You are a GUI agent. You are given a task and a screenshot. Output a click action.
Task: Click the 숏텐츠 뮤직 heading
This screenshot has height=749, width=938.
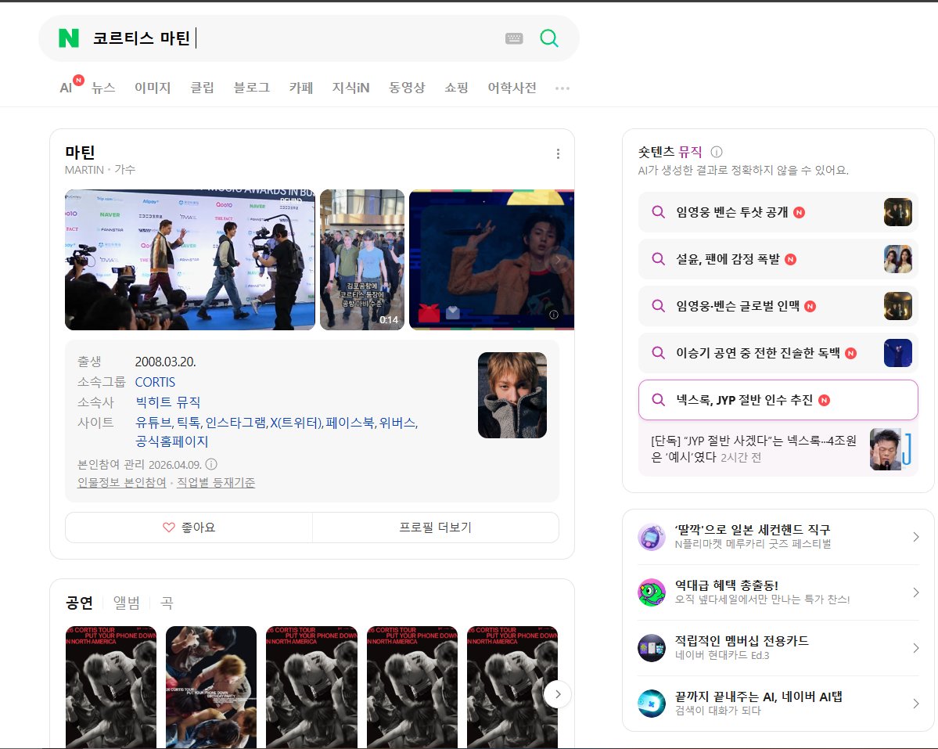[670, 152]
